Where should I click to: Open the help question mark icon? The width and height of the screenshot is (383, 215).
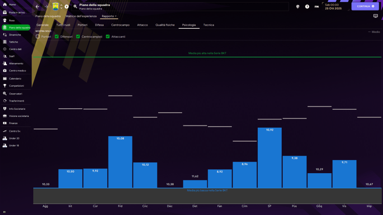coord(307,7)
